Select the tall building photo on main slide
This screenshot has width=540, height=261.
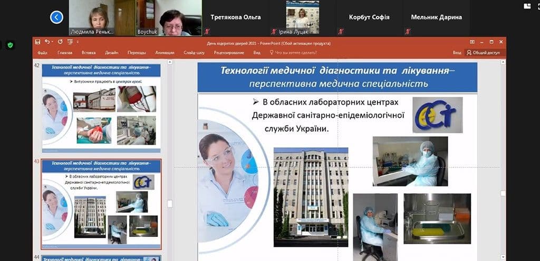click(311, 197)
